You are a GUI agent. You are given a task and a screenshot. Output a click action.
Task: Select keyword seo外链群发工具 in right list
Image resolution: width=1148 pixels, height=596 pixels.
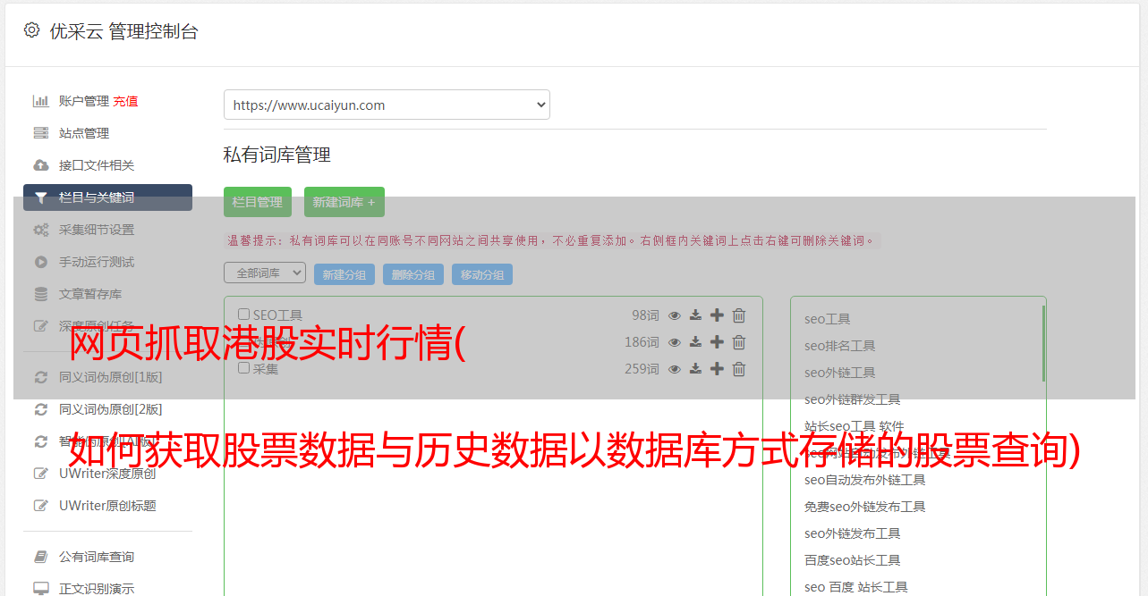[853, 399]
